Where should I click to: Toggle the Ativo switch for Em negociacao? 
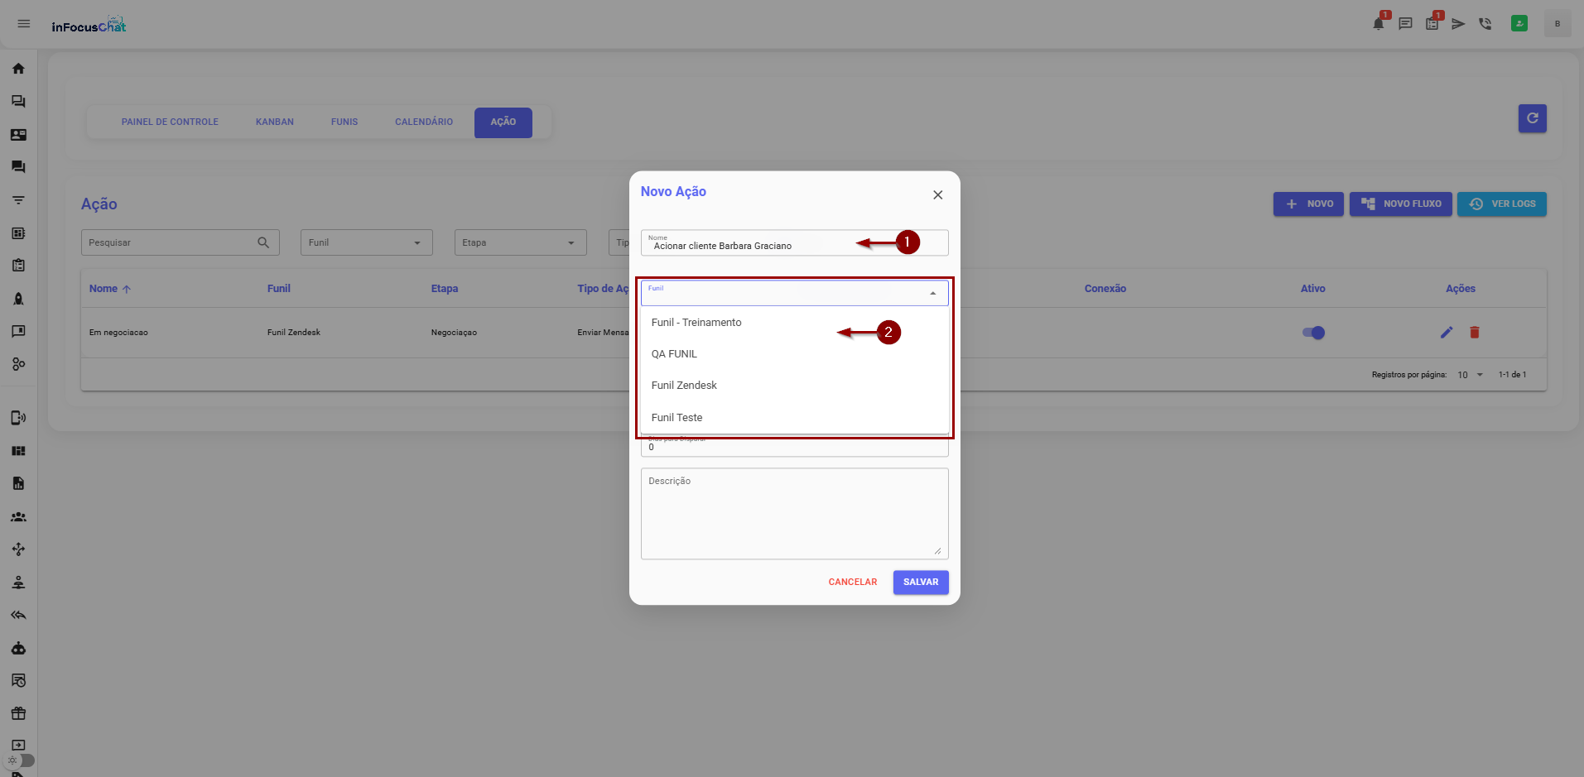[x=1313, y=333]
